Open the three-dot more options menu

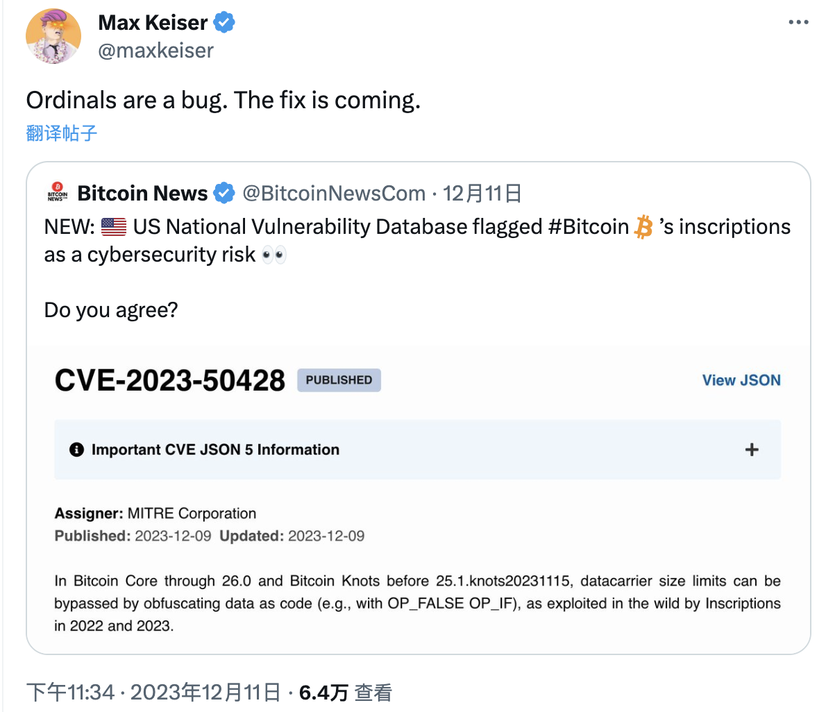coord(798,21)
